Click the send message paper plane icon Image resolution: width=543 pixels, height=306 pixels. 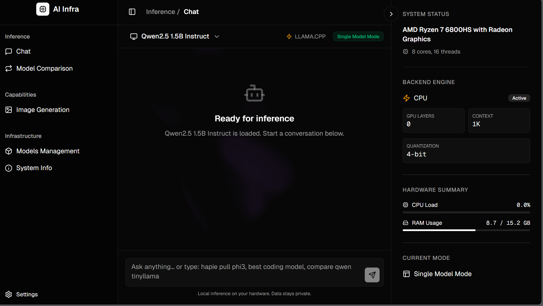pyautogui.click(x=372, y=275)
